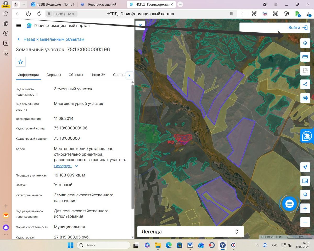Click the cadastral value 27 815 363,05 руб.
The width and height of the screenshot is (314, 251).
coord(72,237)
